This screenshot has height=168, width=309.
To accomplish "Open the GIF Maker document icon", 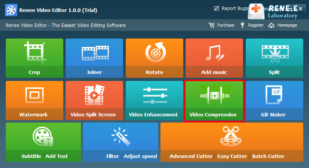I will tap(274, 95).
